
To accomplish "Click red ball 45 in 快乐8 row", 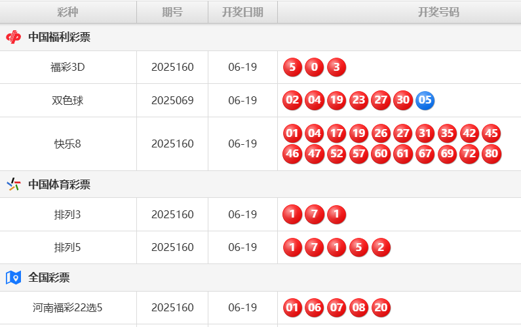I will 492,134.
